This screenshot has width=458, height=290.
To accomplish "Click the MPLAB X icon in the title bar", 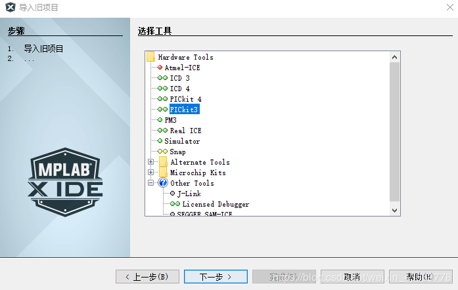I will 11,7.
